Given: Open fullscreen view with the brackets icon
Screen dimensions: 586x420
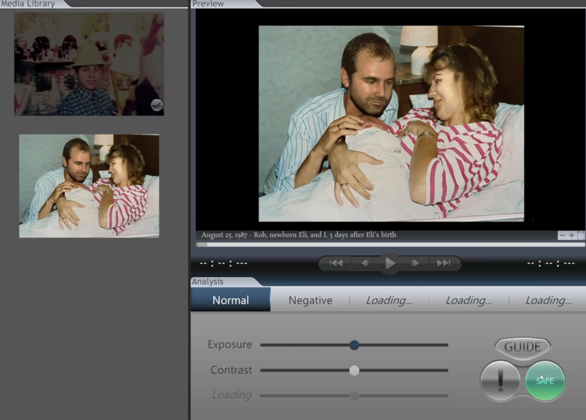Looking at the screenshot, I should point(579,235).
